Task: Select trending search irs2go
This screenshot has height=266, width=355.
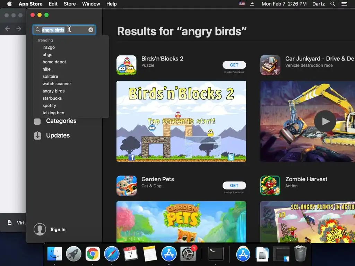Action: (49, 47)
